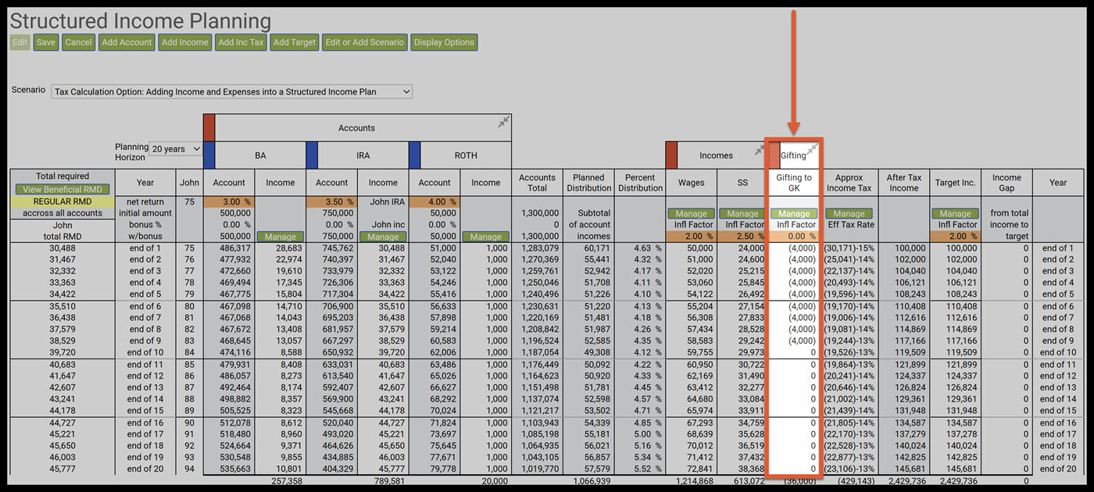
Task: Click Add Account
Action: 127,42
